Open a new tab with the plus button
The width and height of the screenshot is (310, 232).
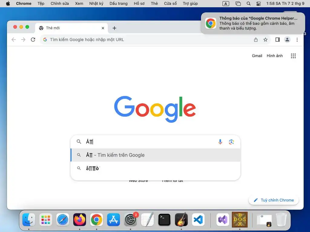(x=114, y=28)
